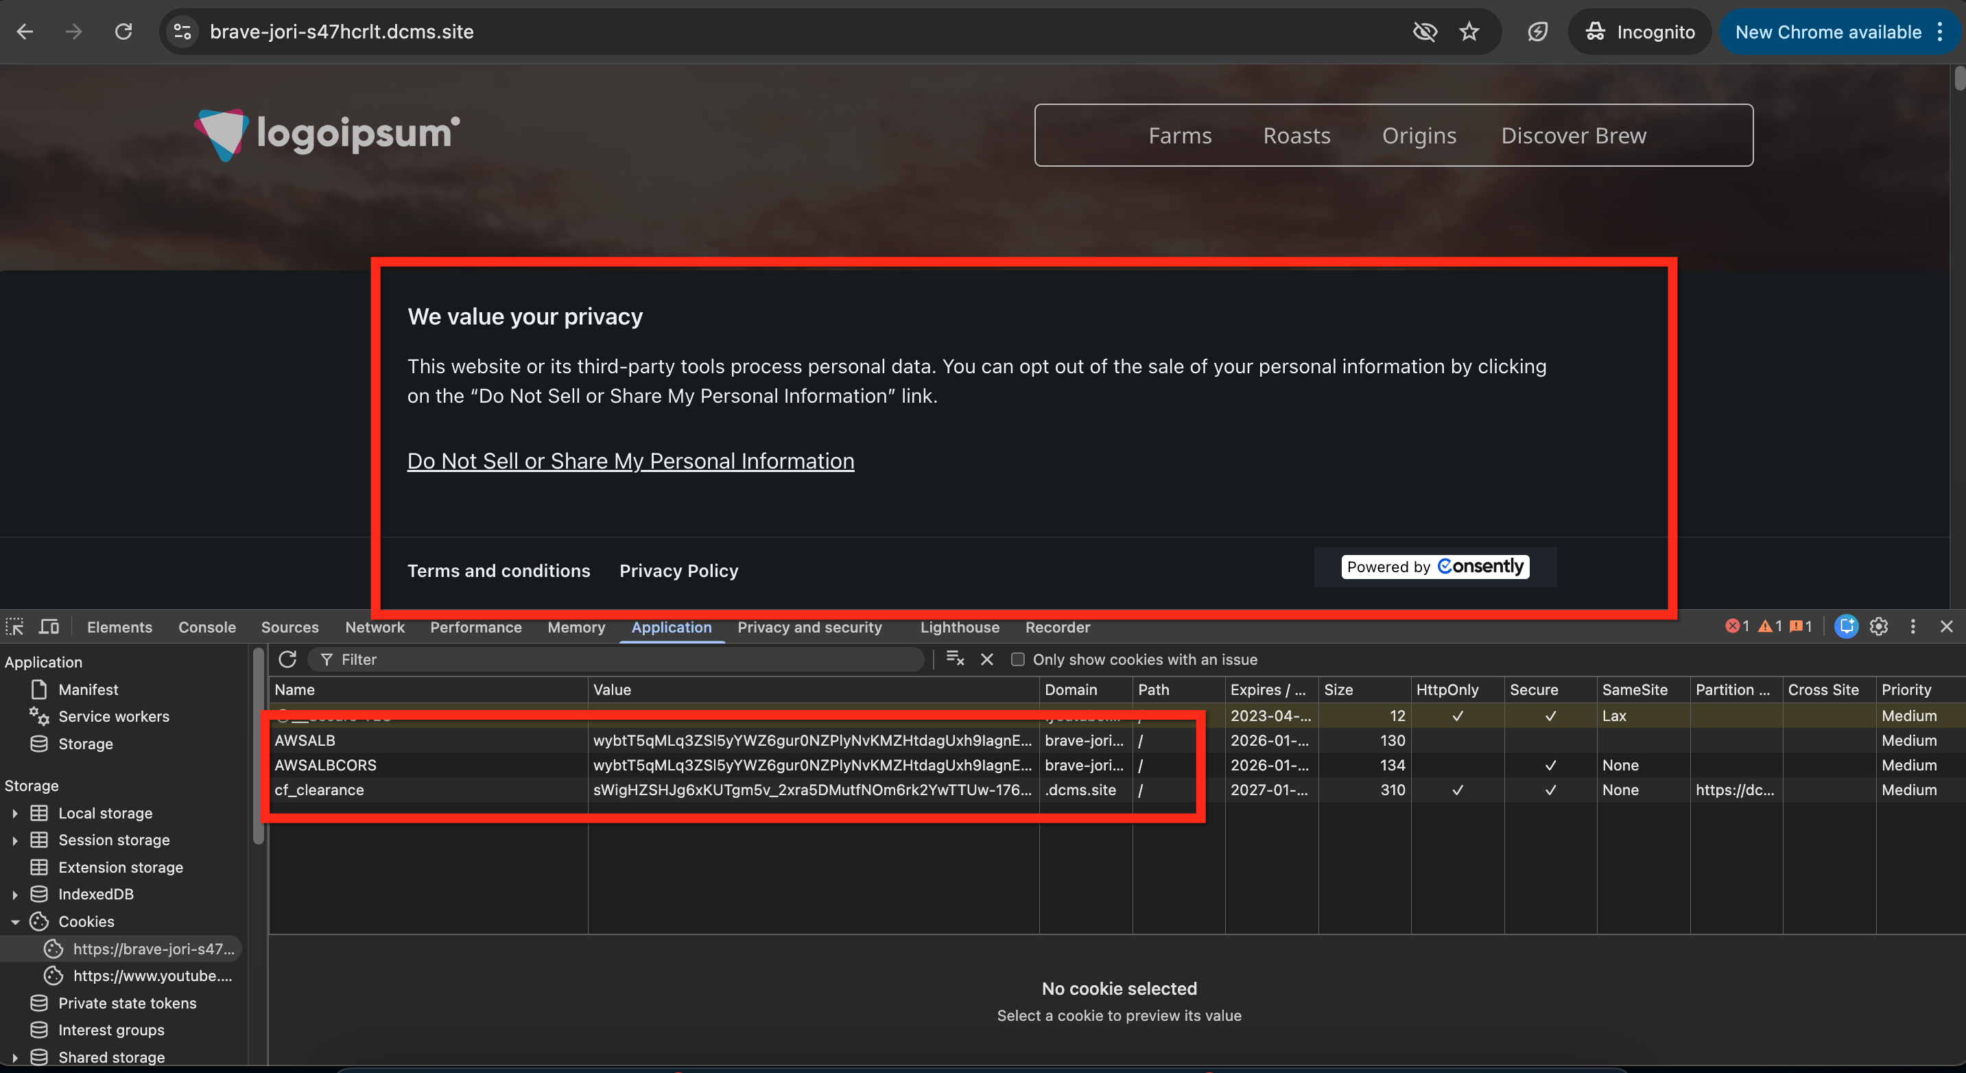Image resolution: width=1966 pixels, height=1073 pixels.
Task: Click Do Not Sell or Share link
Action: pyautogui.click(x=630, y=461)
